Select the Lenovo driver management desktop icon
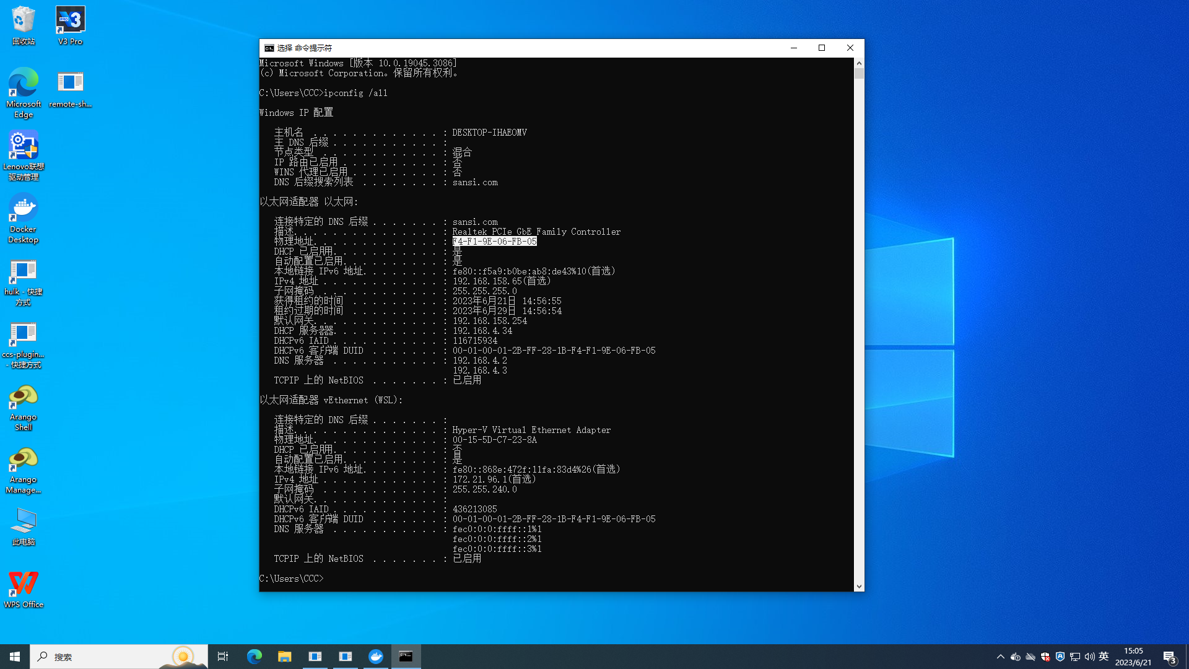The image size is (1189, 669). pyautogui.click(x=24, y=156)
